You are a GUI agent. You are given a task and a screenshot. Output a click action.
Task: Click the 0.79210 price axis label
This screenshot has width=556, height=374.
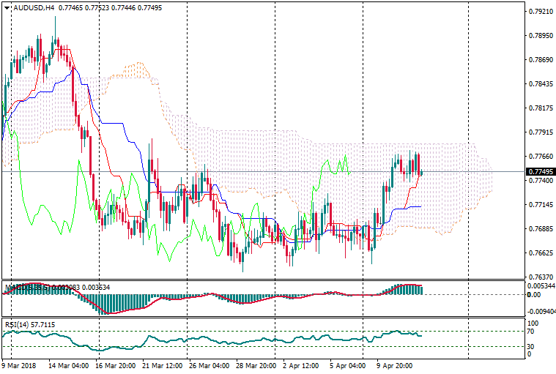coord(540,12)
